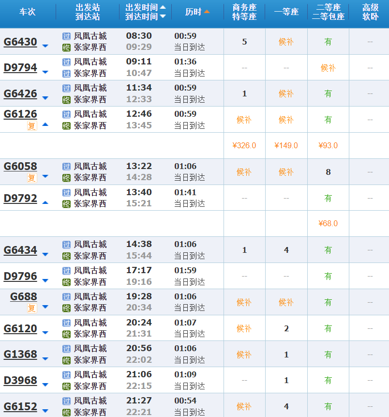Click the up arrow beside 出发时间 header

coord(163,7)
